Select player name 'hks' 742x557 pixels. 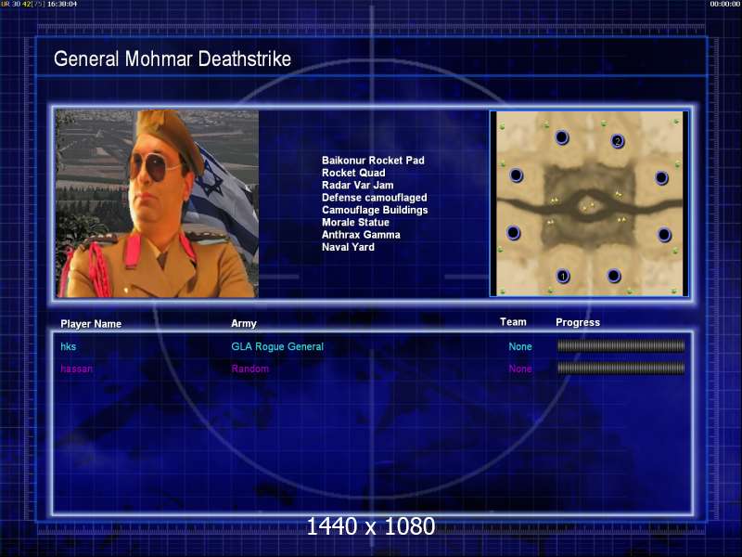pos(68,346)
